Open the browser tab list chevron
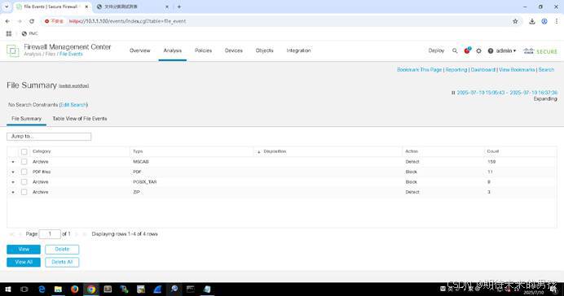The height and width of the screenshot is (296, 564). click(7, 7)
